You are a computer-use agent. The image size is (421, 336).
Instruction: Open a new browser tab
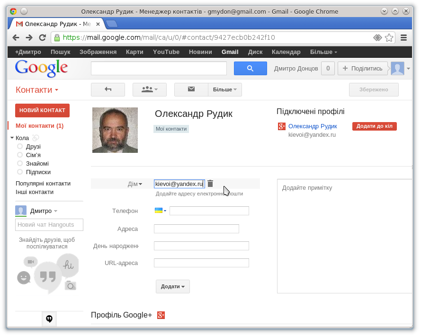pos(112,24)
